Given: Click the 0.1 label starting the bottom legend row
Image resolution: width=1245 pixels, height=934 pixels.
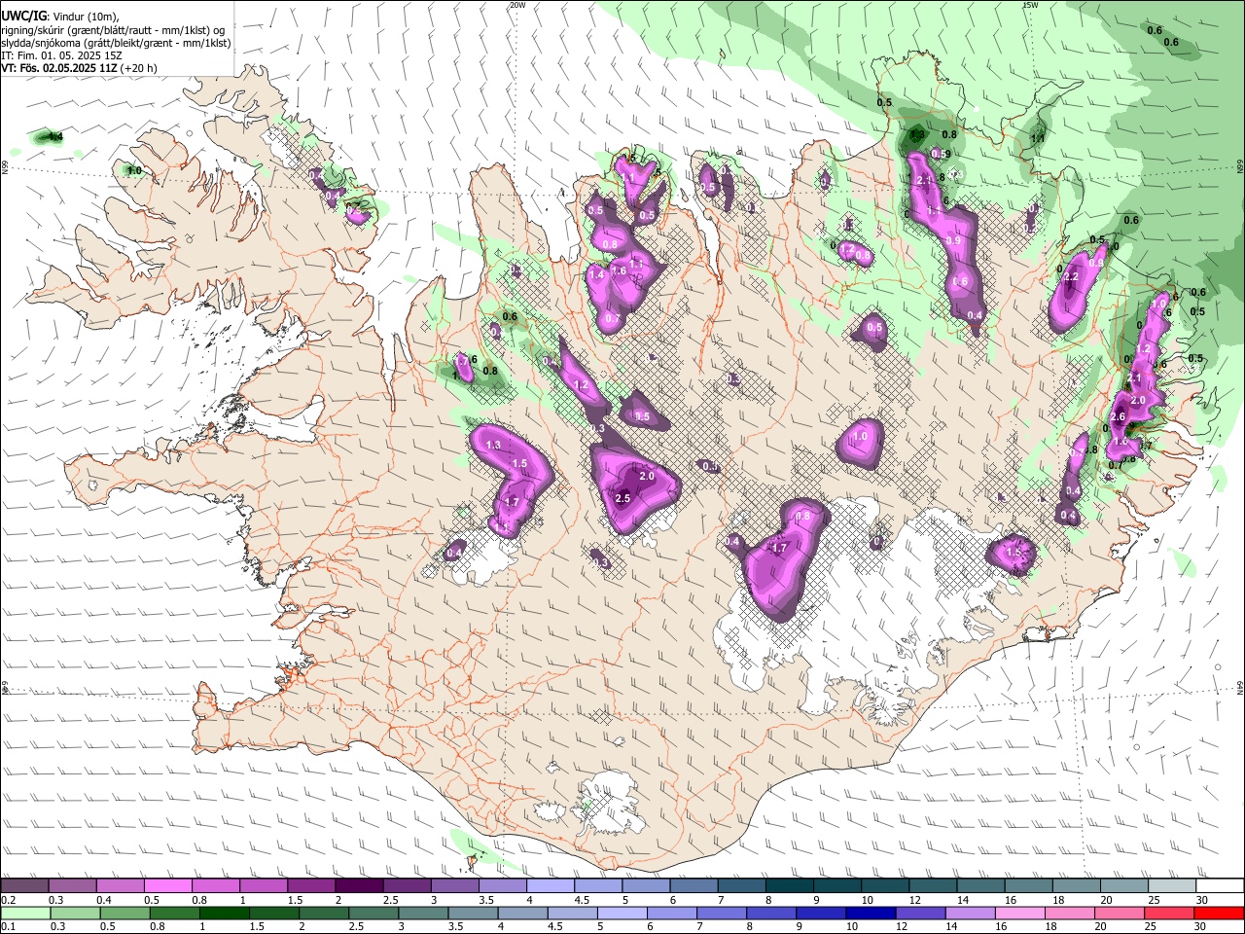Looking at the screenshot, I should pos(9,927).
